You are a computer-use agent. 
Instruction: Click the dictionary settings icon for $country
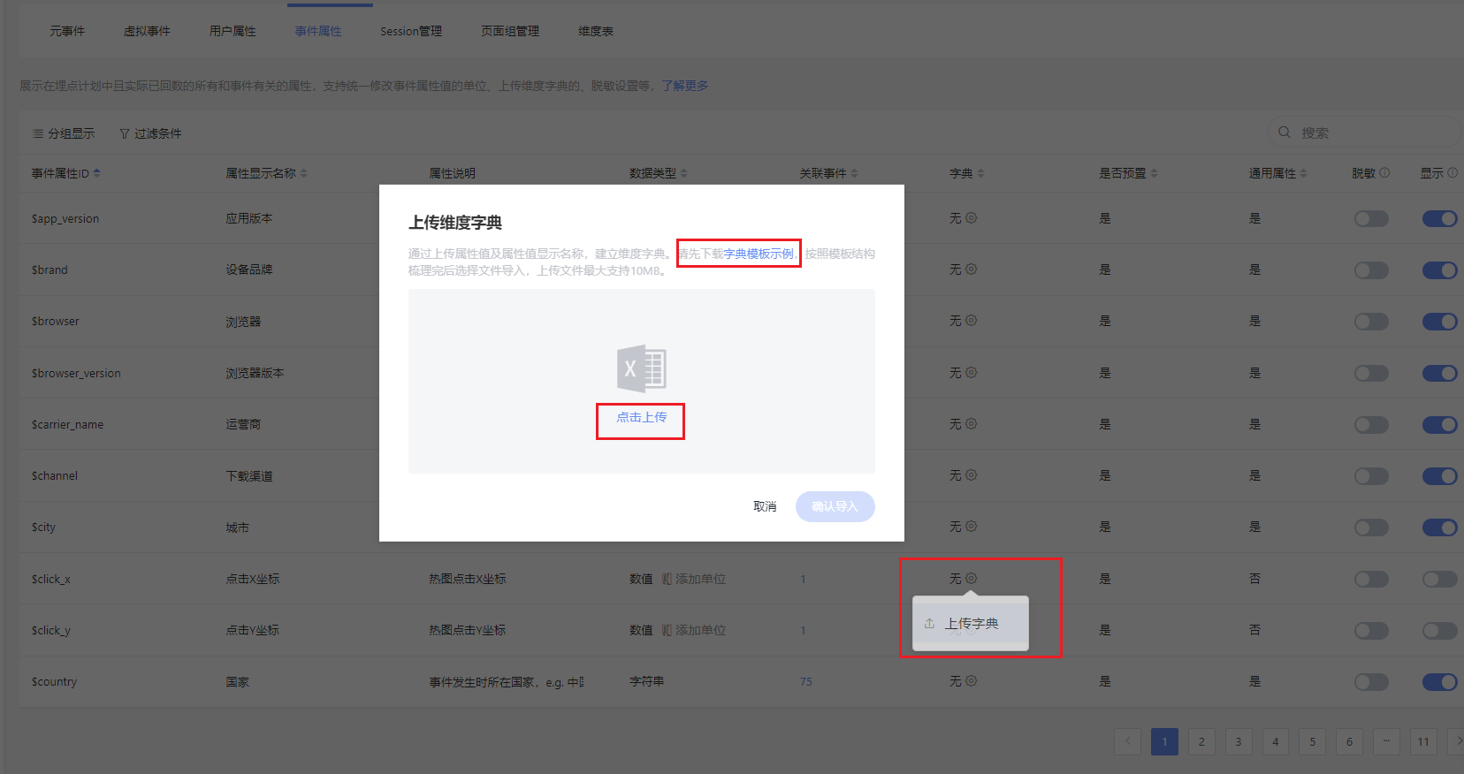971,681
